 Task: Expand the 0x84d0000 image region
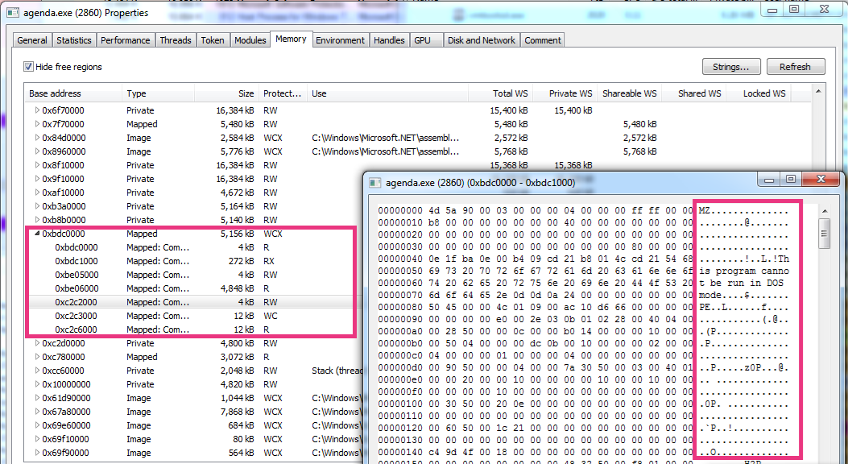(36, 138)
